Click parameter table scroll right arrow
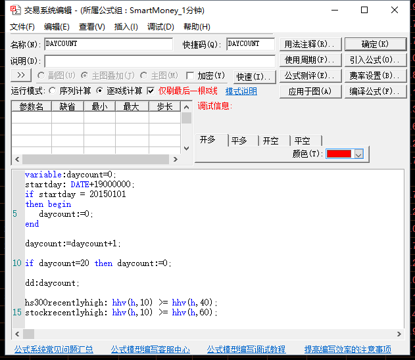The image size is (415, 360). coord(175,159)
